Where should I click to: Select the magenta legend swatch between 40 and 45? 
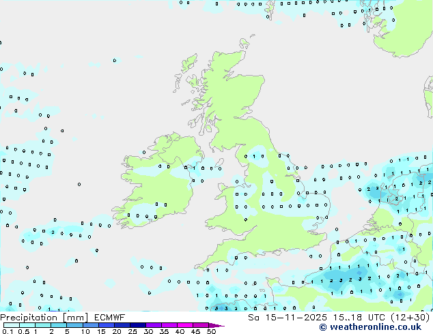[185, 325]
